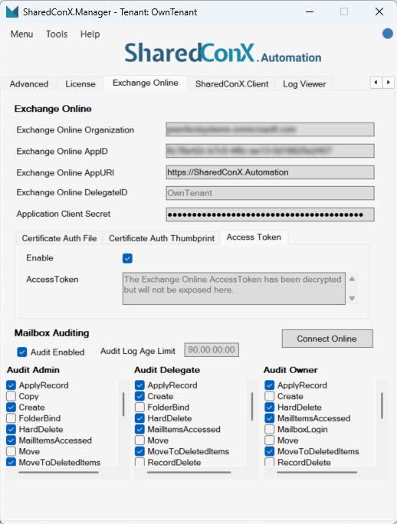This screenshot has width=397, height=524.
Task: Uncheck the Audit Enabled checkbox
Action: (22, 352)
